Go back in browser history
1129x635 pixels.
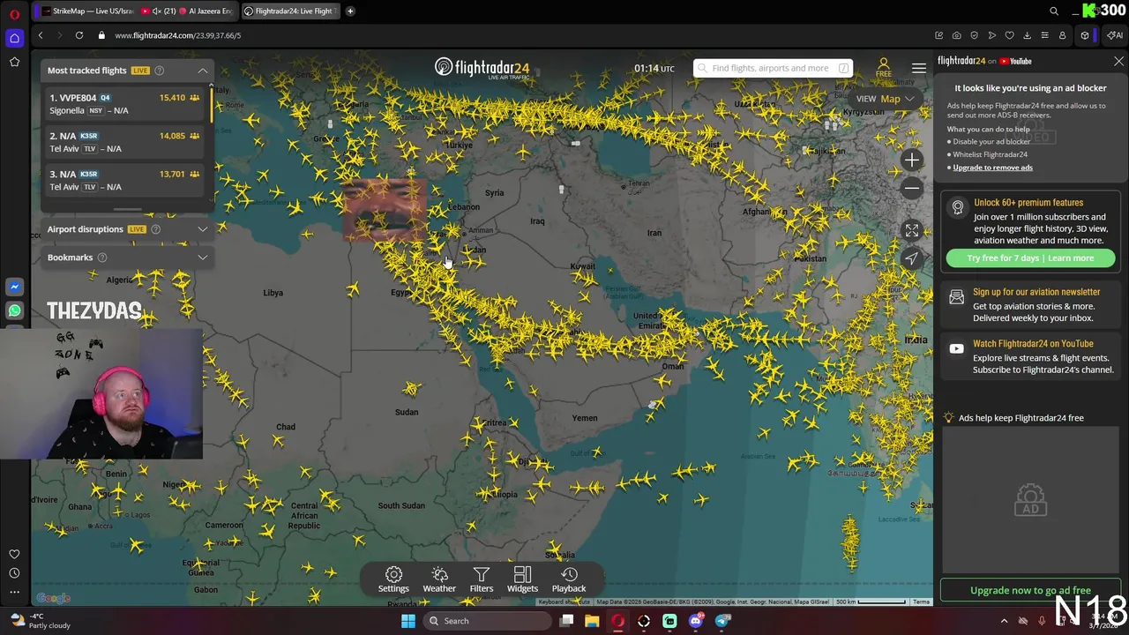tap(41, 35)
